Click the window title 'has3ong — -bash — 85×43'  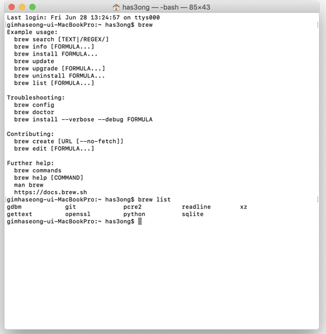coord(166,7)
